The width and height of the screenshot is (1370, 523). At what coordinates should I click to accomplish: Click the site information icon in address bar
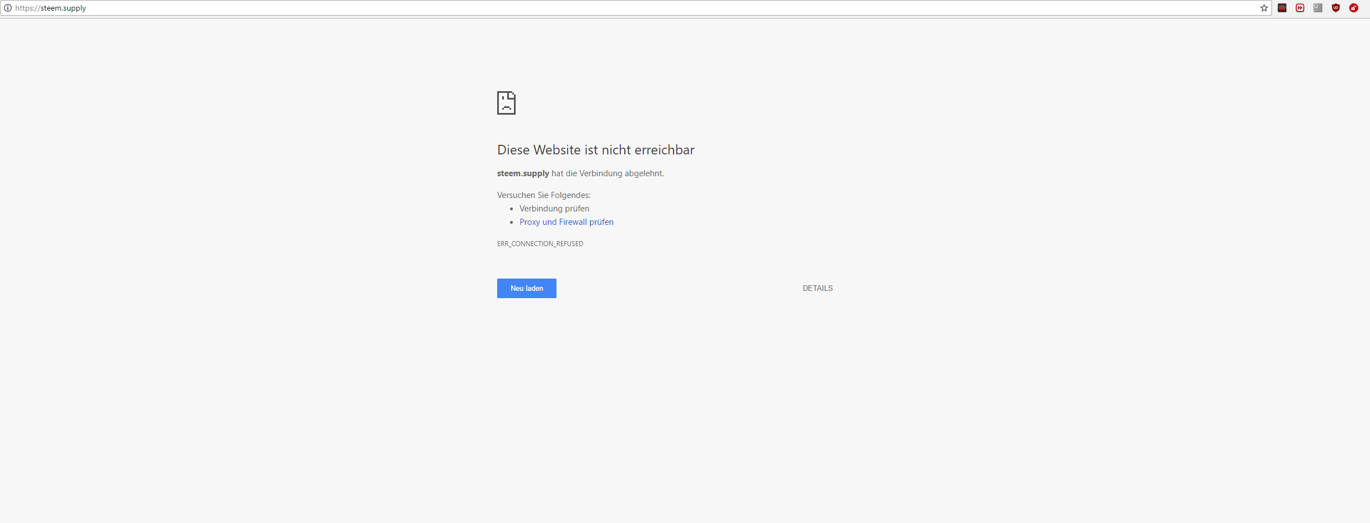8,8
